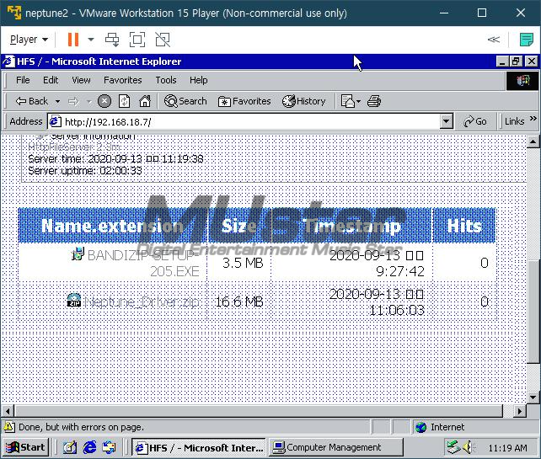
Task: Open the View menu in Internet Explorer
Action: pos(81,80)
